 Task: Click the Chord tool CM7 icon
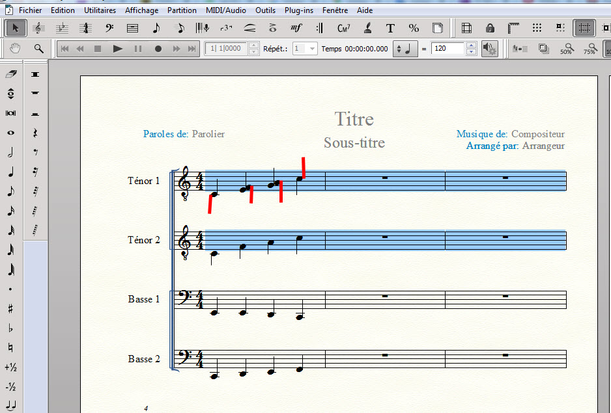(x=344, y=28)
